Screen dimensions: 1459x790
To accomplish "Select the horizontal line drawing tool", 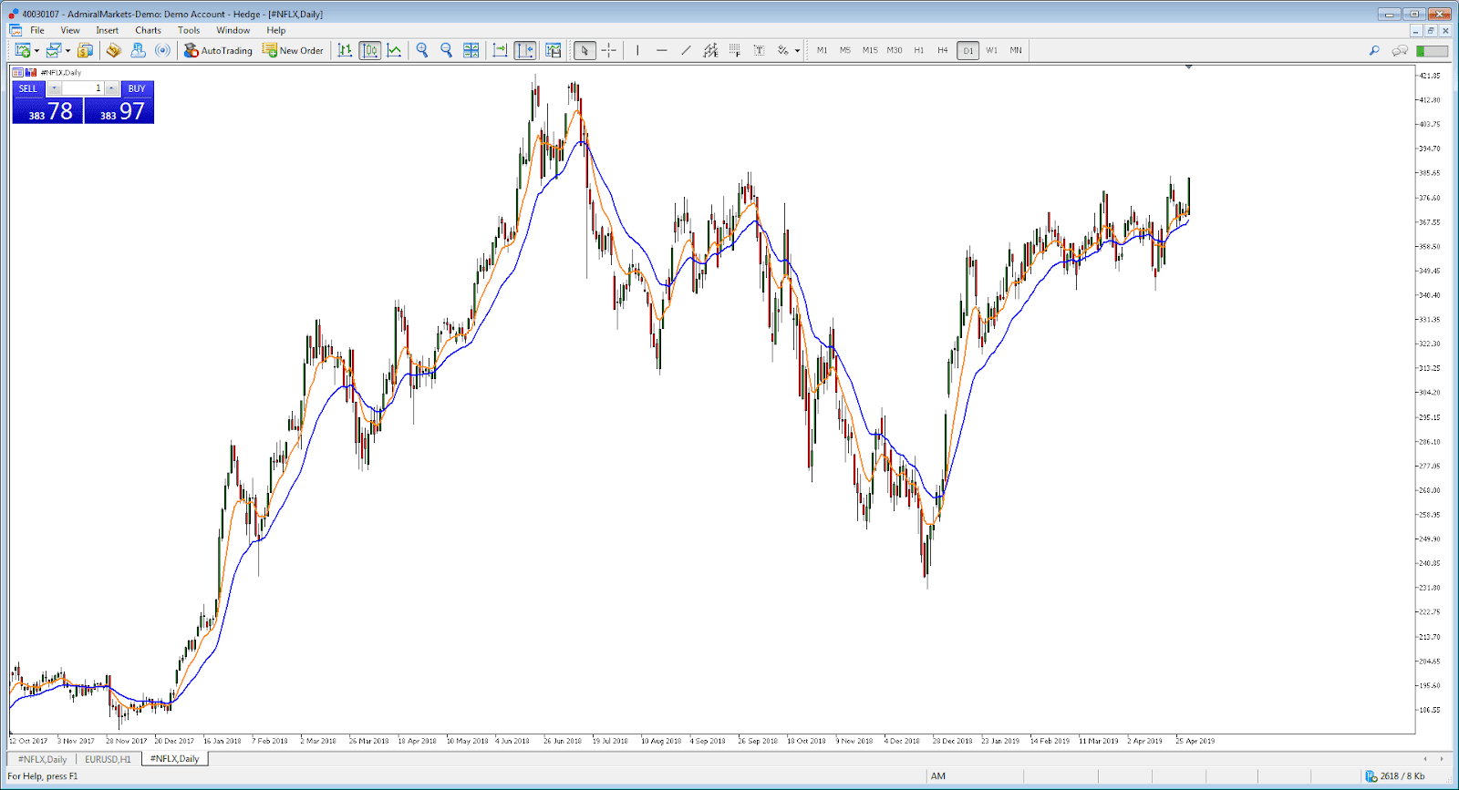I will pyautogui.click(x=661, y=50).
